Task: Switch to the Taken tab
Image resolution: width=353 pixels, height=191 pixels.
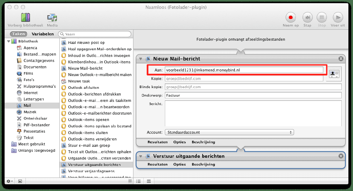Action: [18, 34]
